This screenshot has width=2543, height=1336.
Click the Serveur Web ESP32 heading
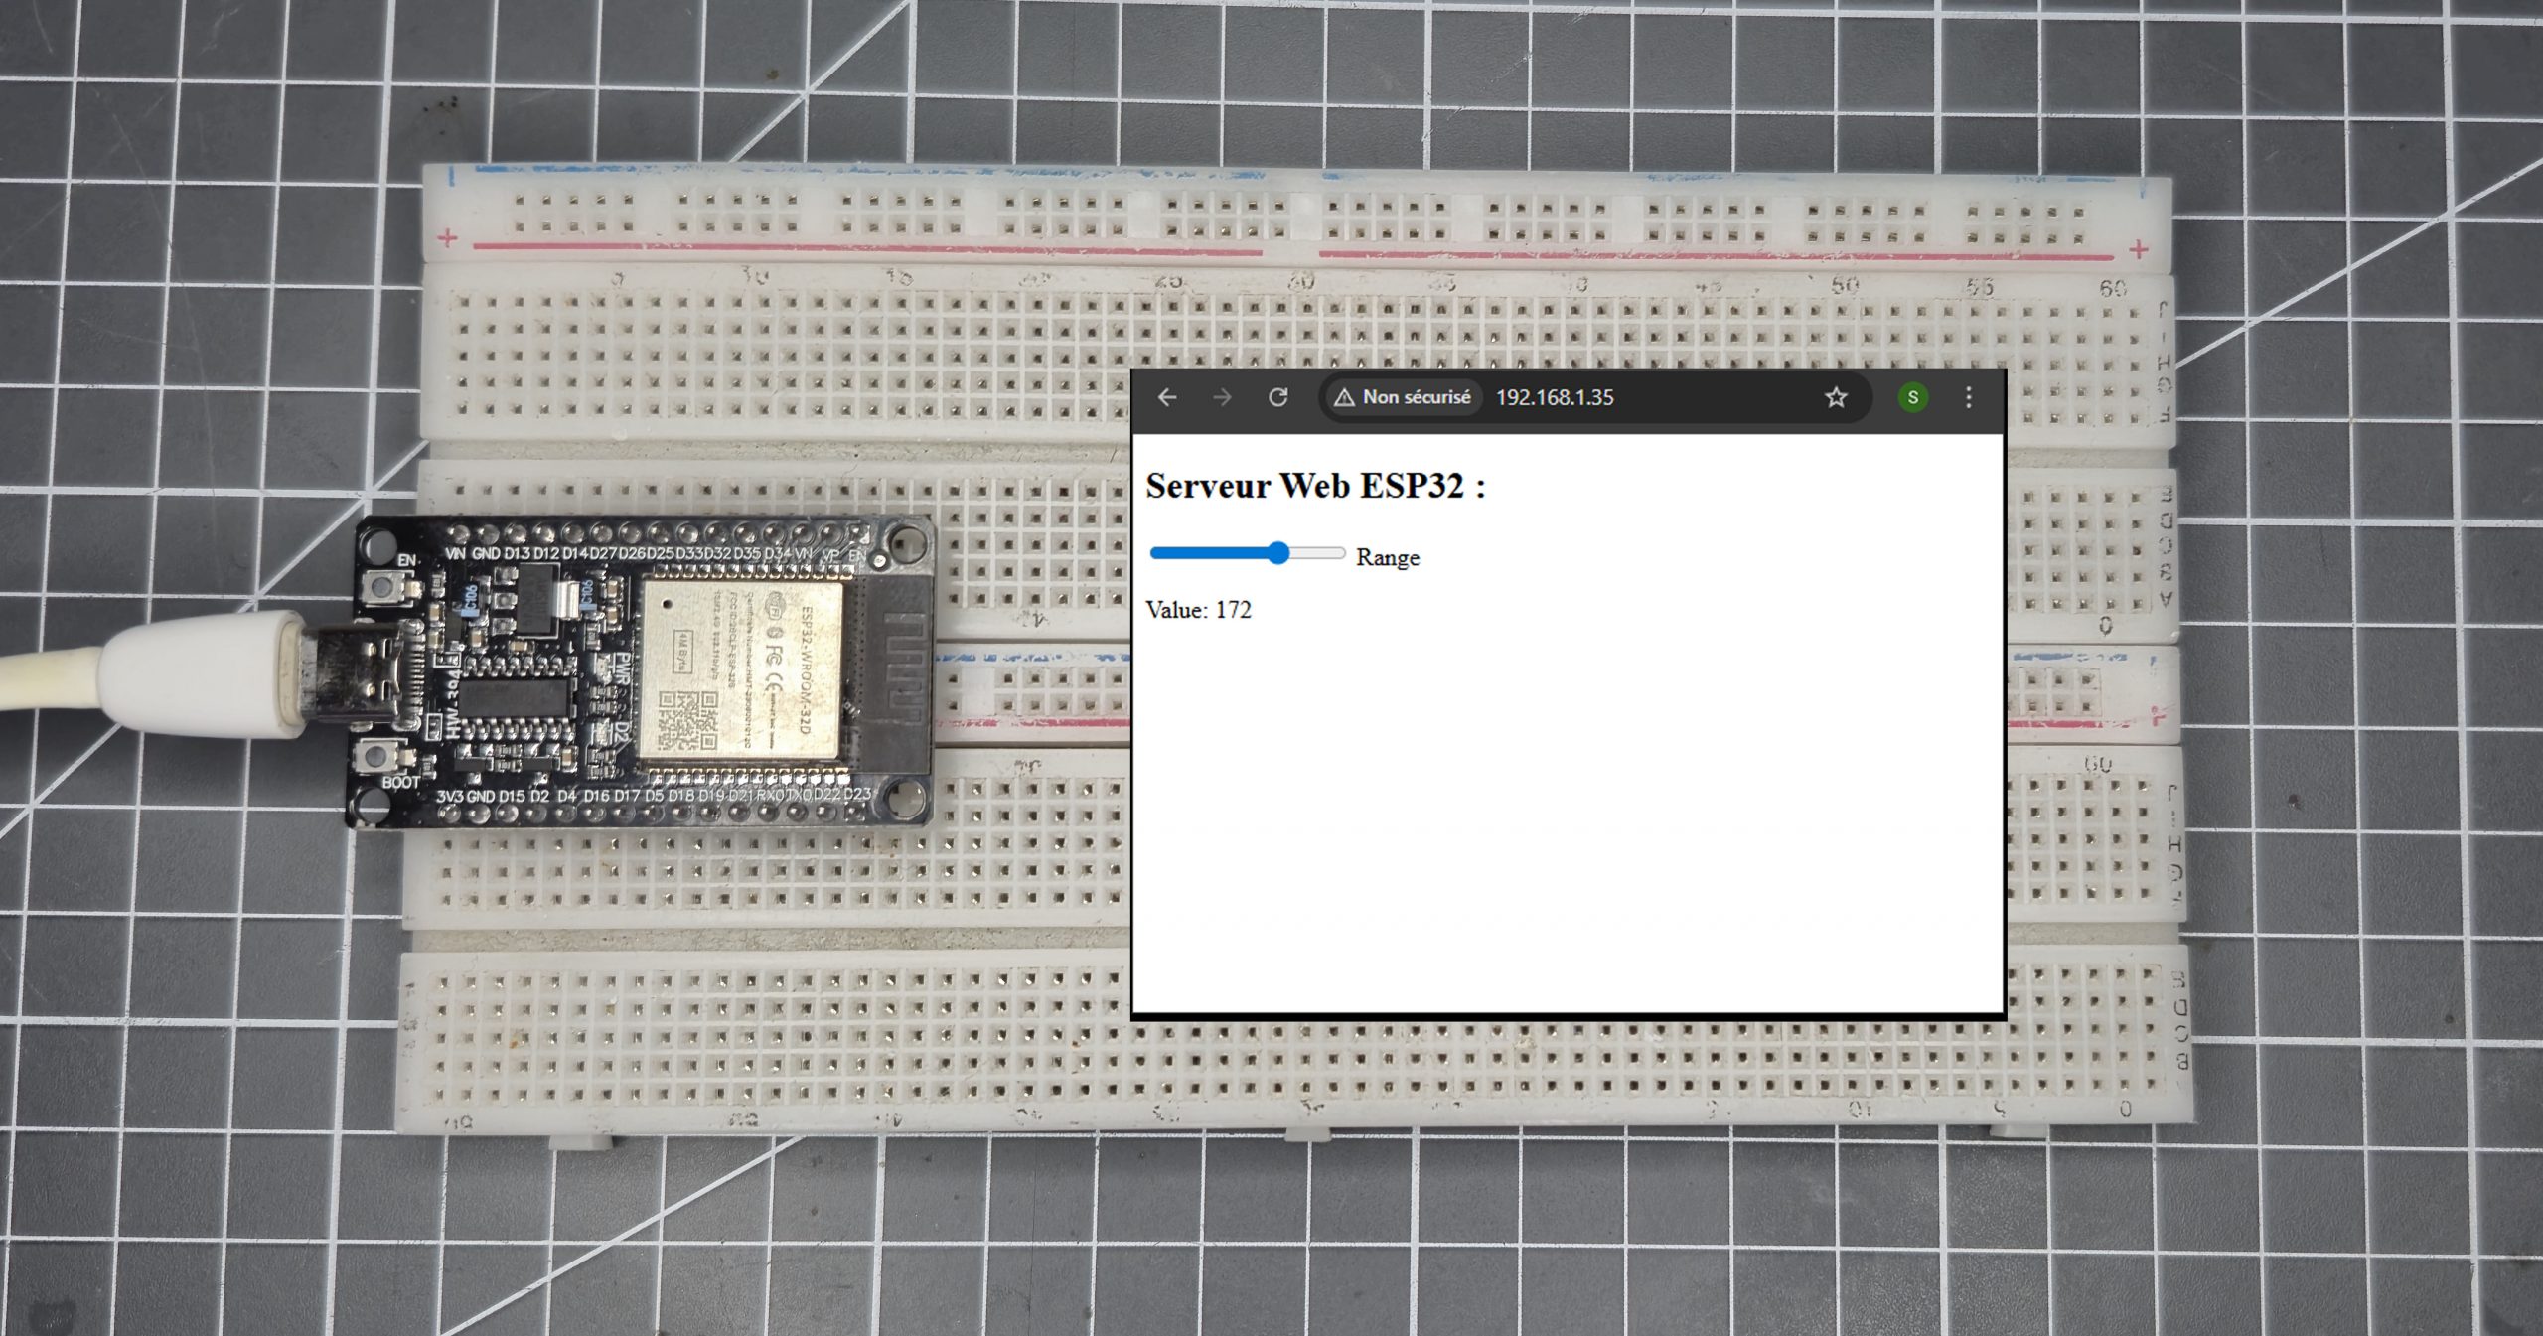1314,486
